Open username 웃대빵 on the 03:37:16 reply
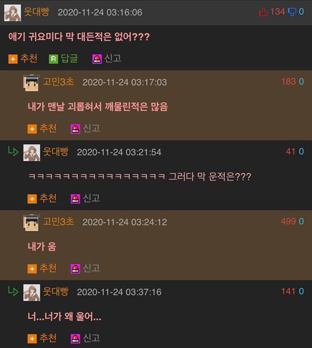 tap(56, 291)
